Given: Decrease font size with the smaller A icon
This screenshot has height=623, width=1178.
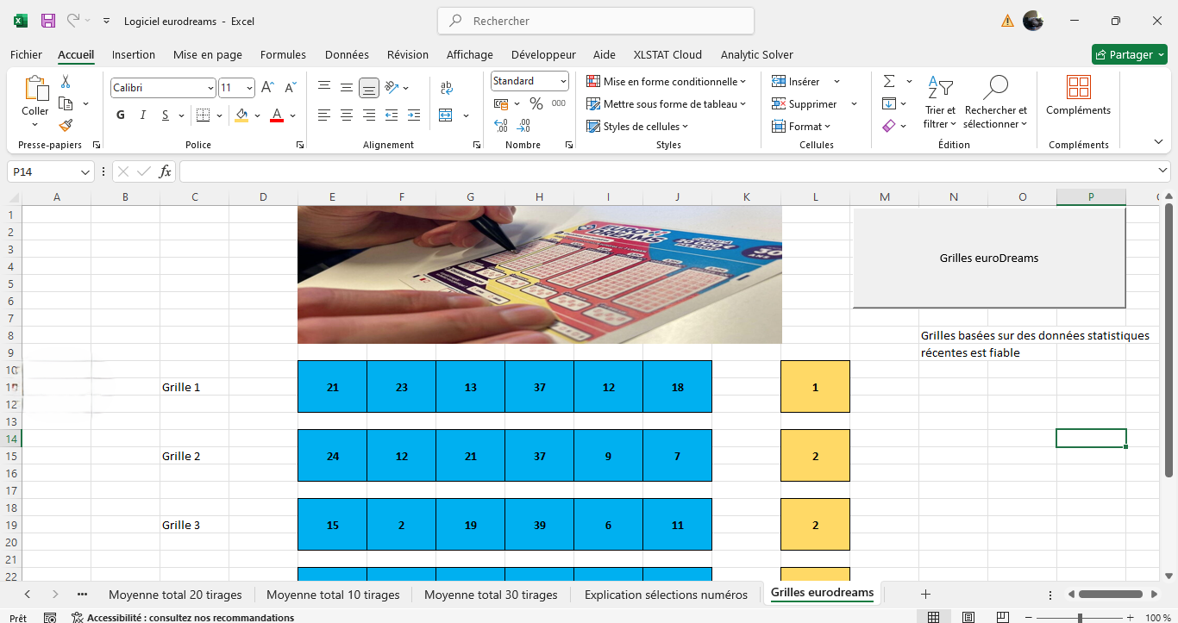Looking at the screenshot, I should tap(291, 87).
